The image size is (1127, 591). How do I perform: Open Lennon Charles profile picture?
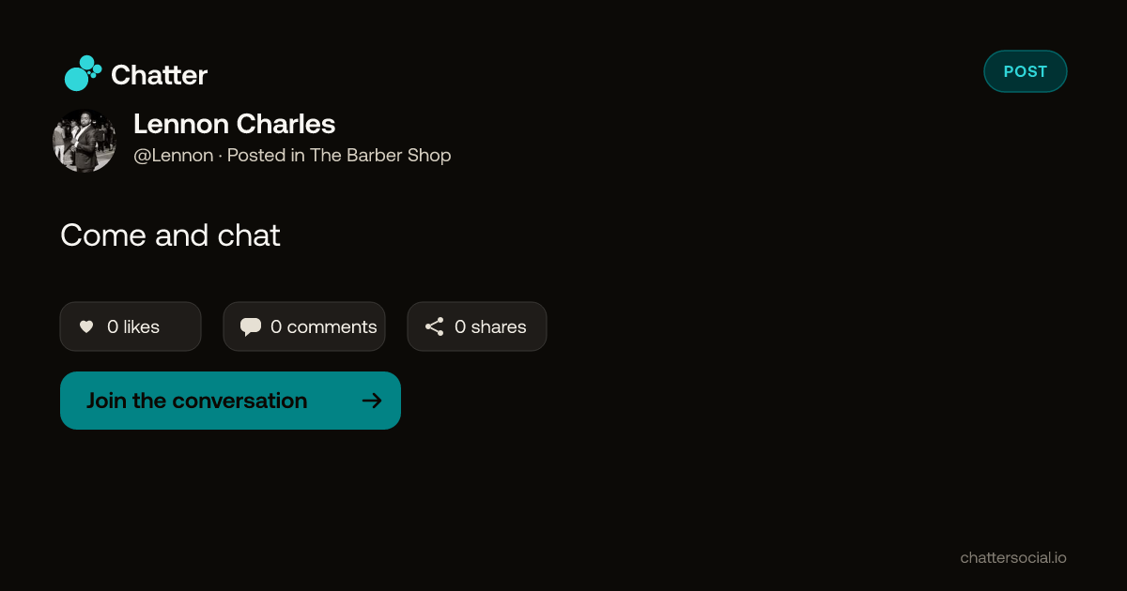[x=85, y=141]
